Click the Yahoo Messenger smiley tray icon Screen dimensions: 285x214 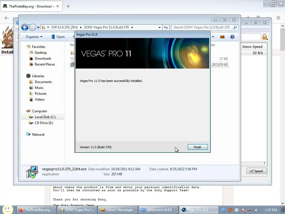(x=237, y=210)
